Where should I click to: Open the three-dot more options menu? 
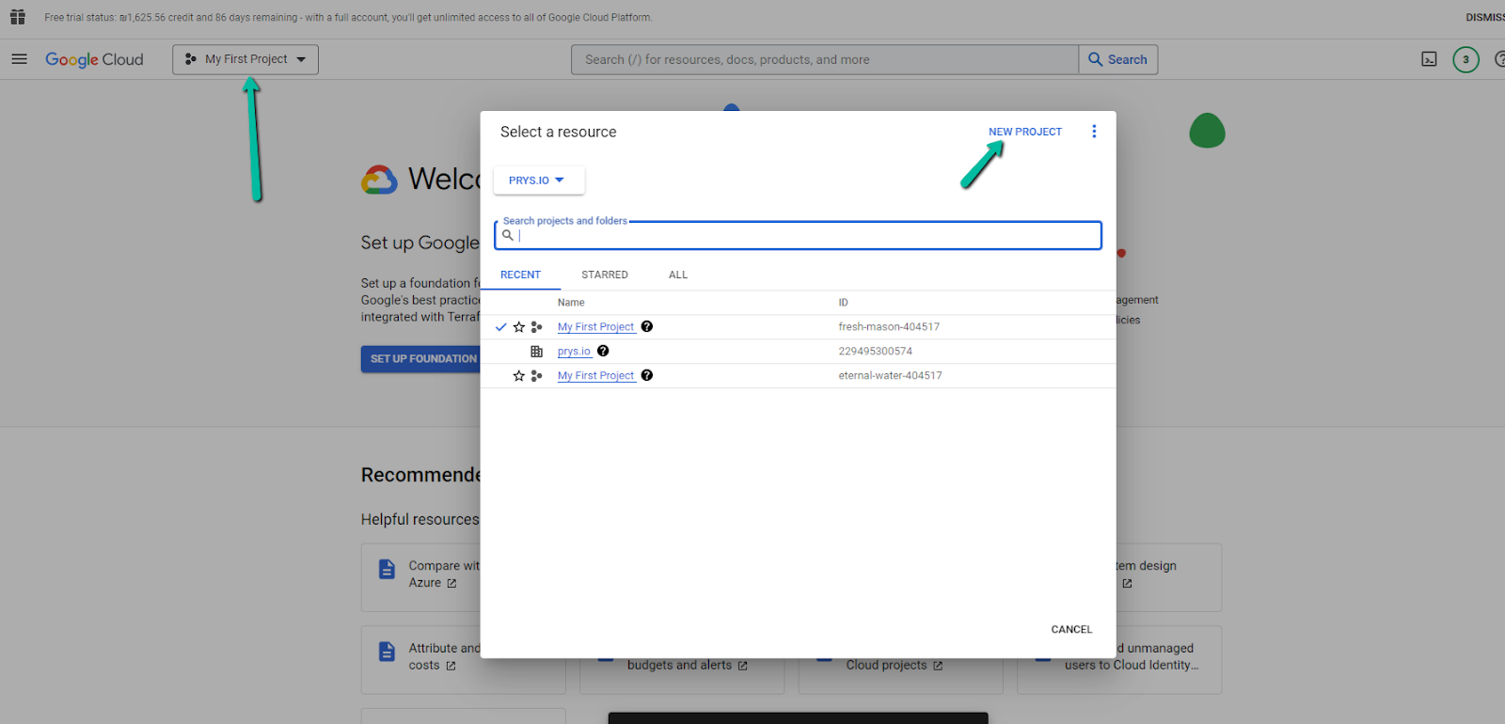[1094, 132]
